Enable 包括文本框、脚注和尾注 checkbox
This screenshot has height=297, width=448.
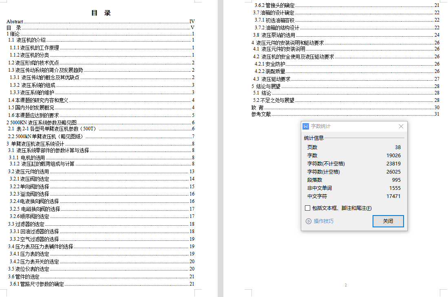[x=308, y=208]
